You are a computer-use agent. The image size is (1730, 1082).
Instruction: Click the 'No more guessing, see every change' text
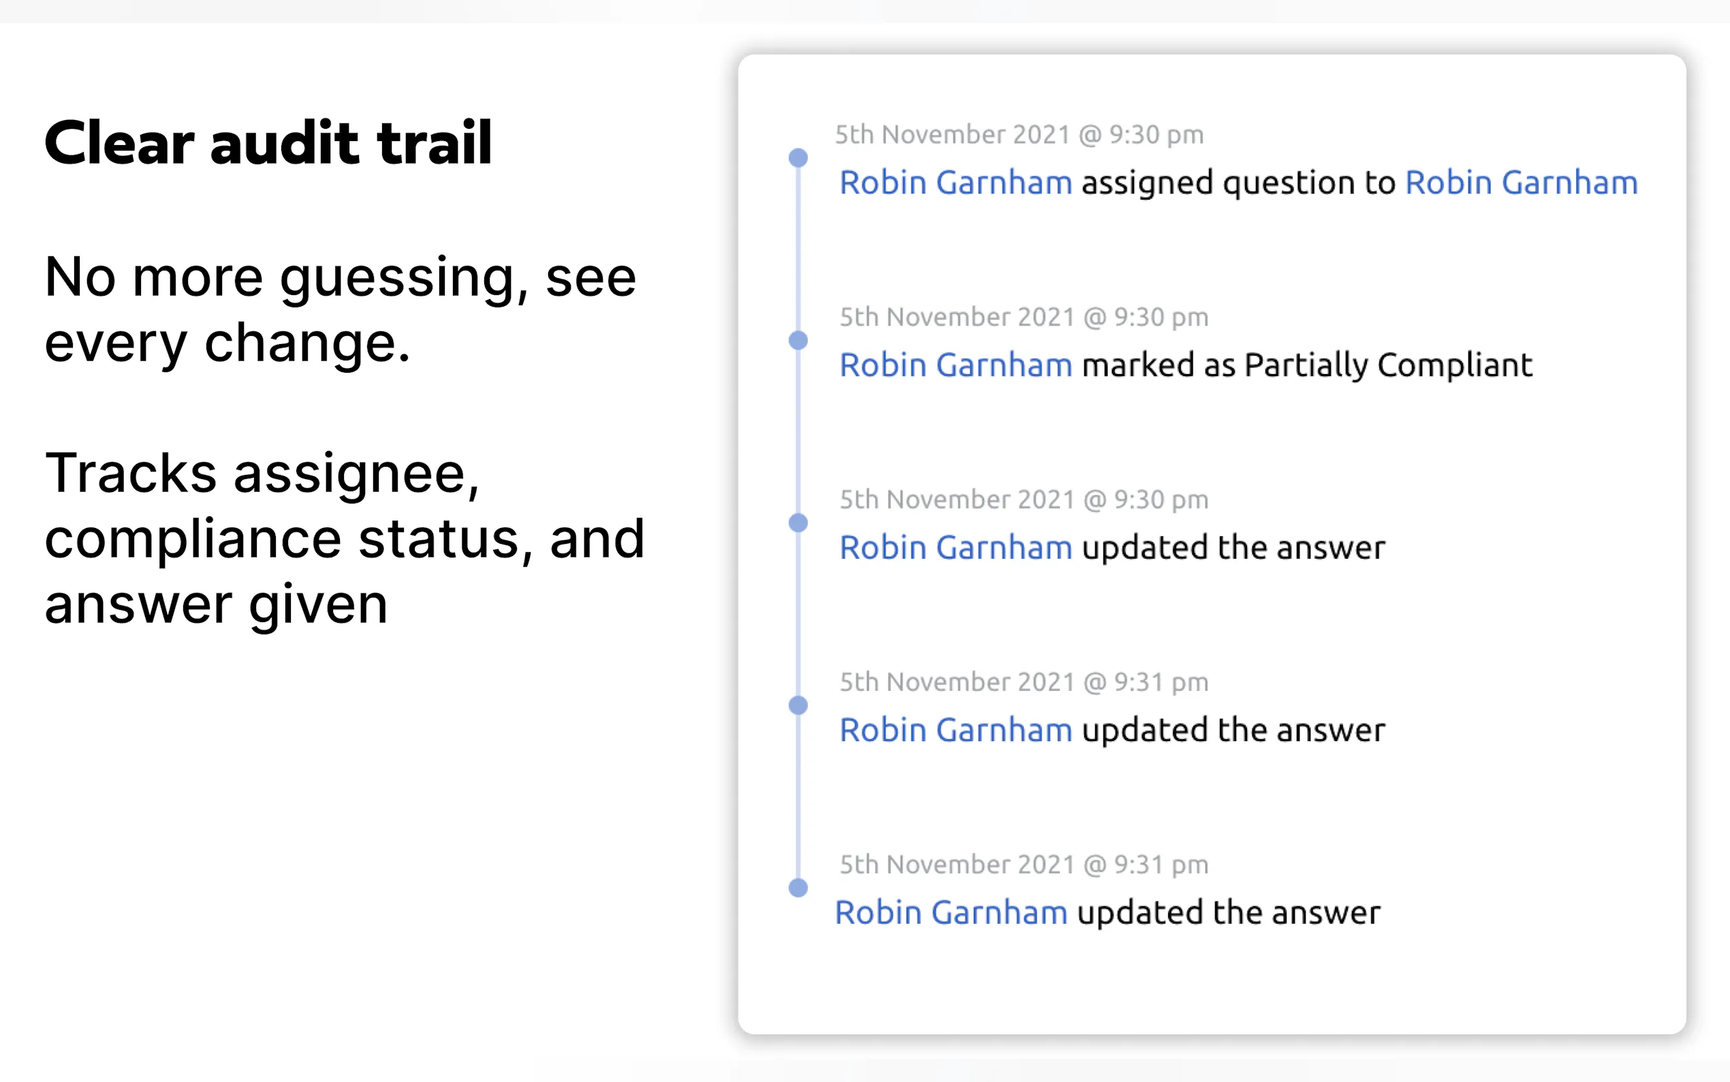(x=340, y=309)
